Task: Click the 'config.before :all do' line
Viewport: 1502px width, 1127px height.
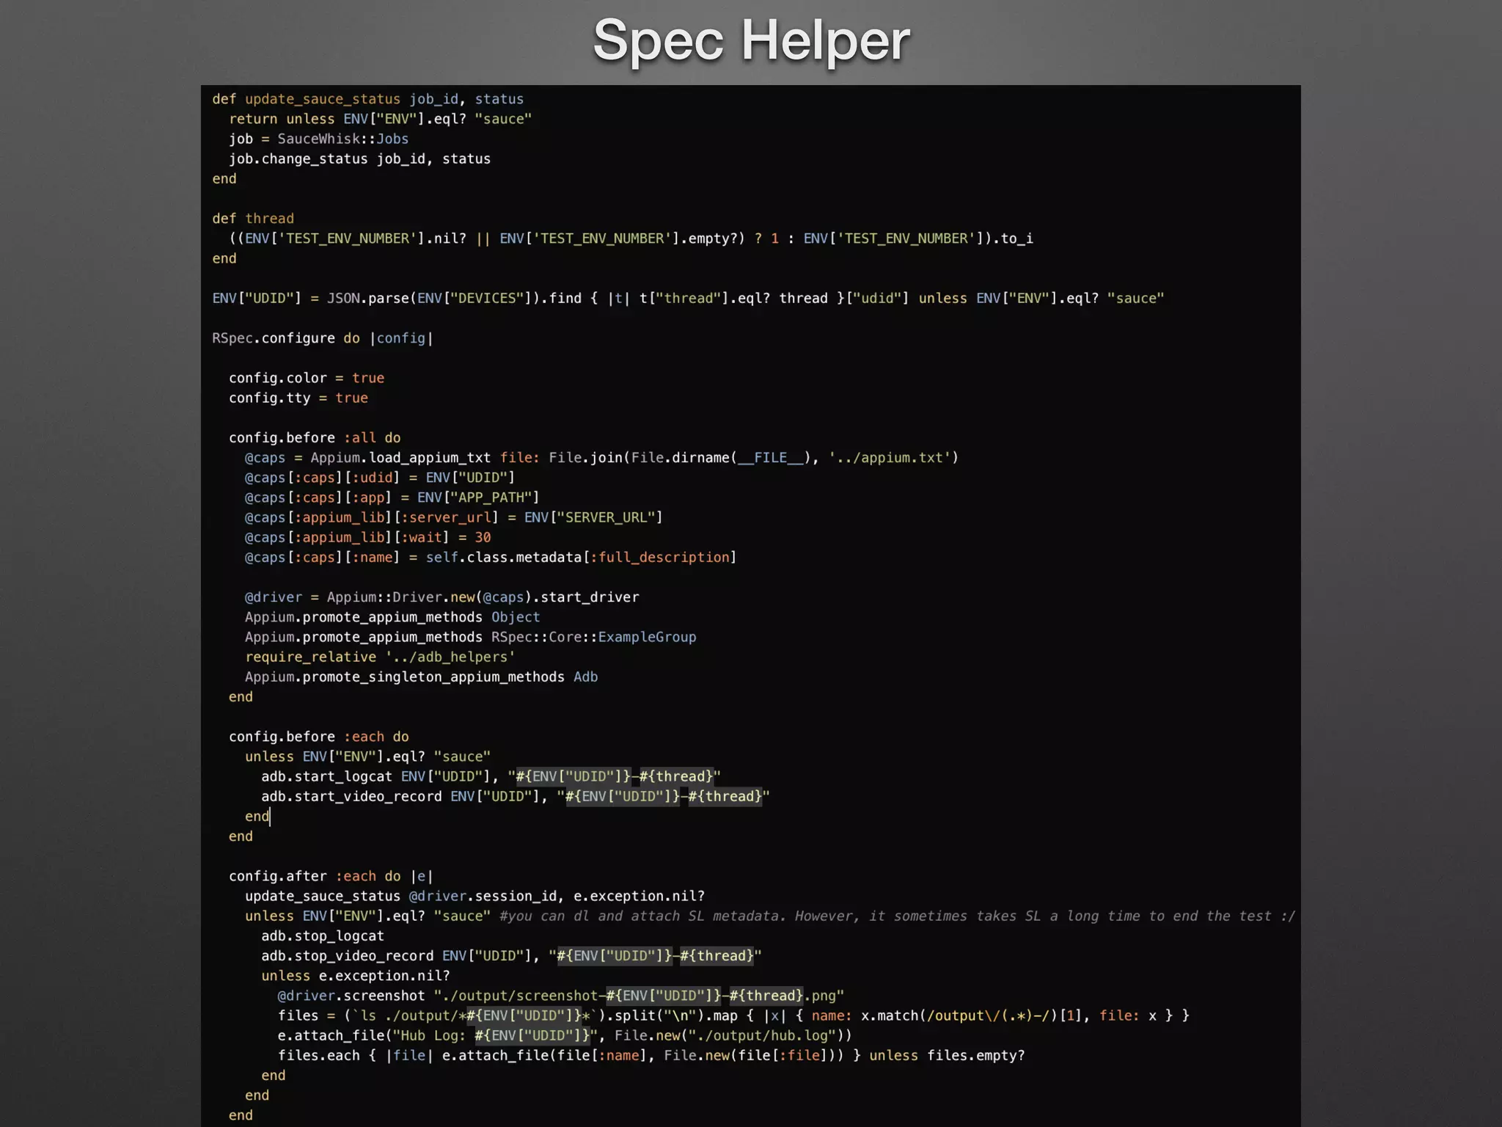Action: pyautogui.click(x=315, y=438)
